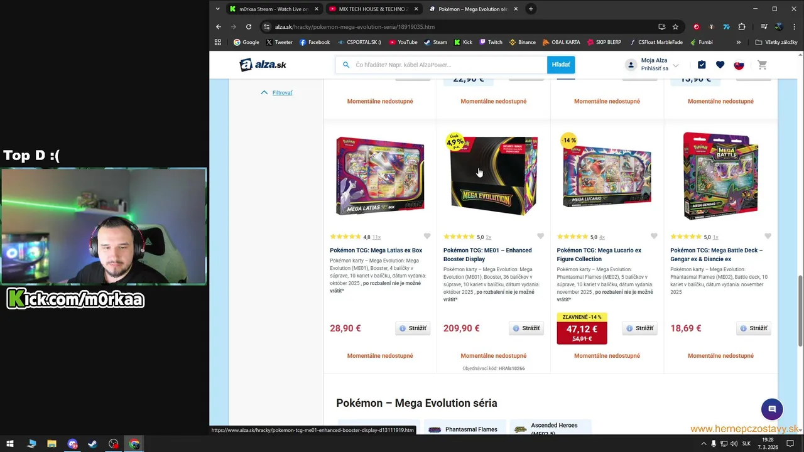Open the Filtrovať link

282,92
